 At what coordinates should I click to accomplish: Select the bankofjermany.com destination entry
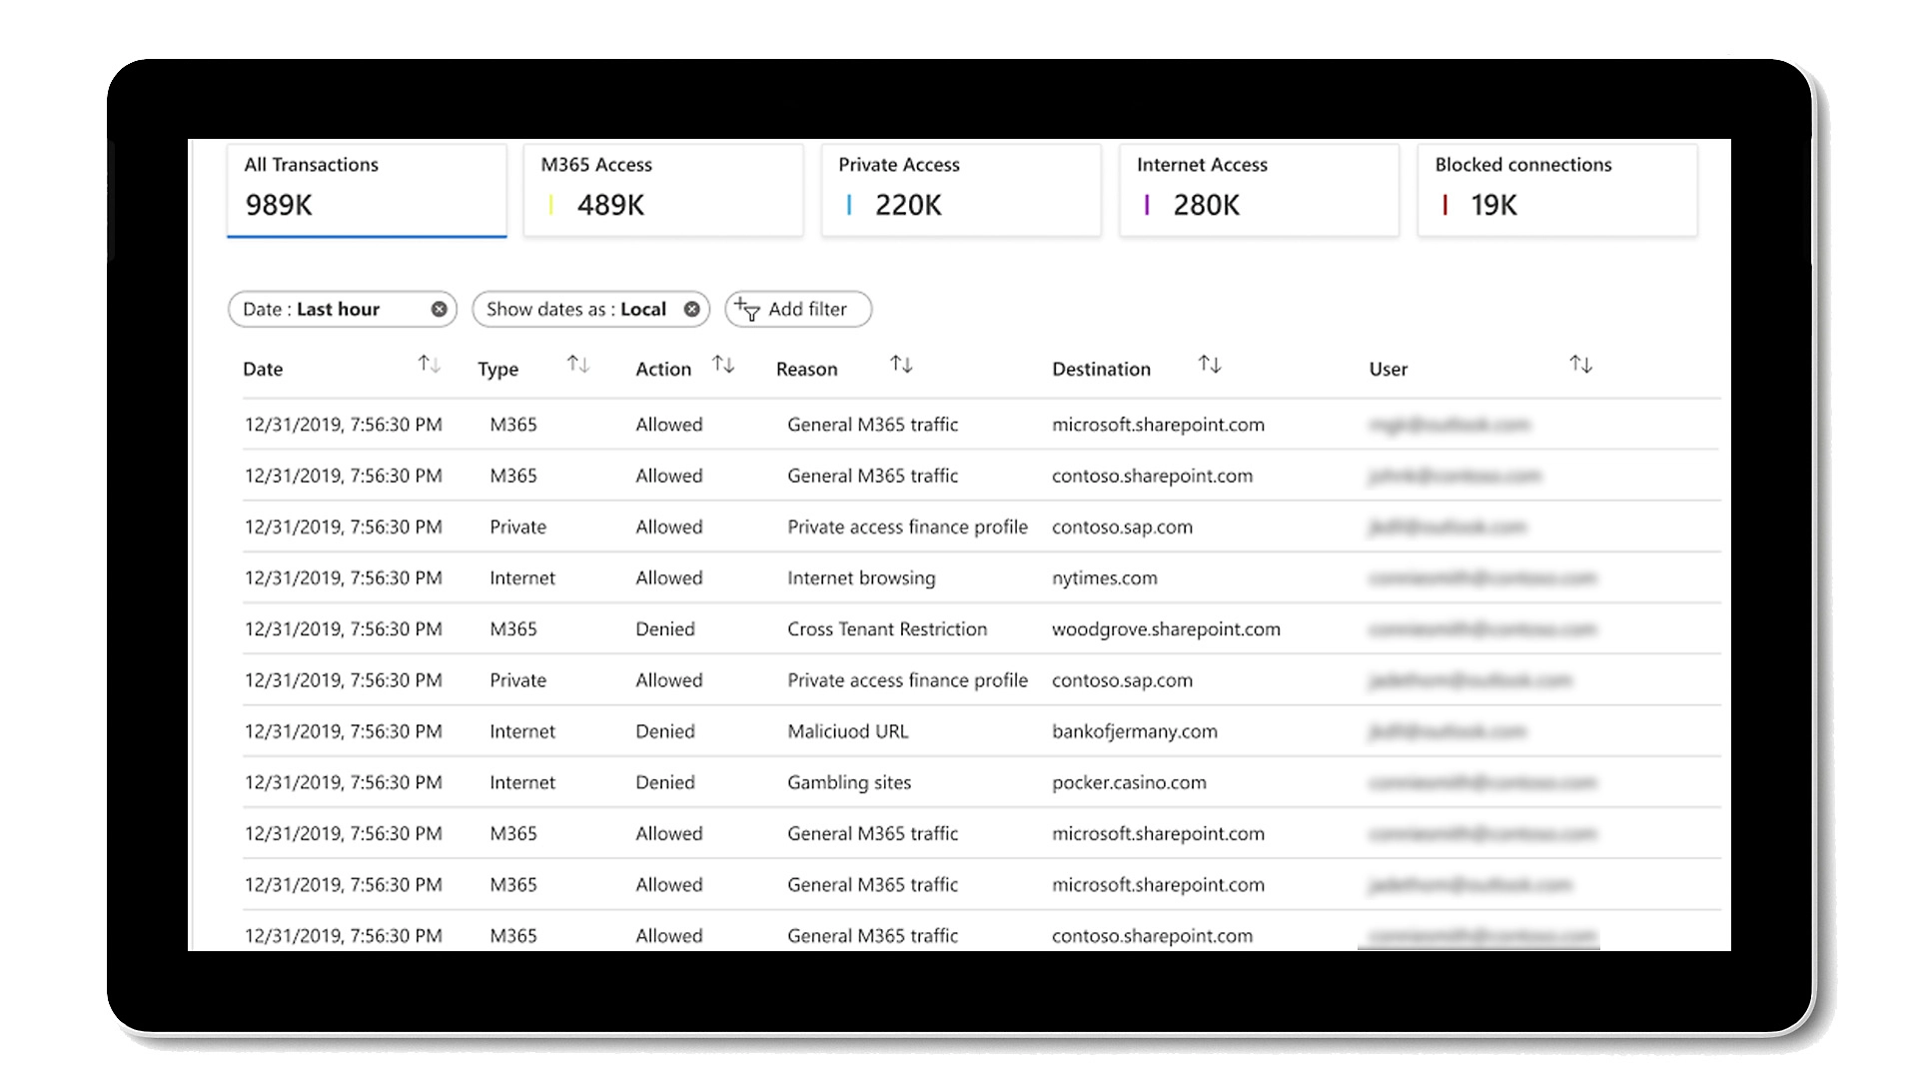coord(1134,731)
